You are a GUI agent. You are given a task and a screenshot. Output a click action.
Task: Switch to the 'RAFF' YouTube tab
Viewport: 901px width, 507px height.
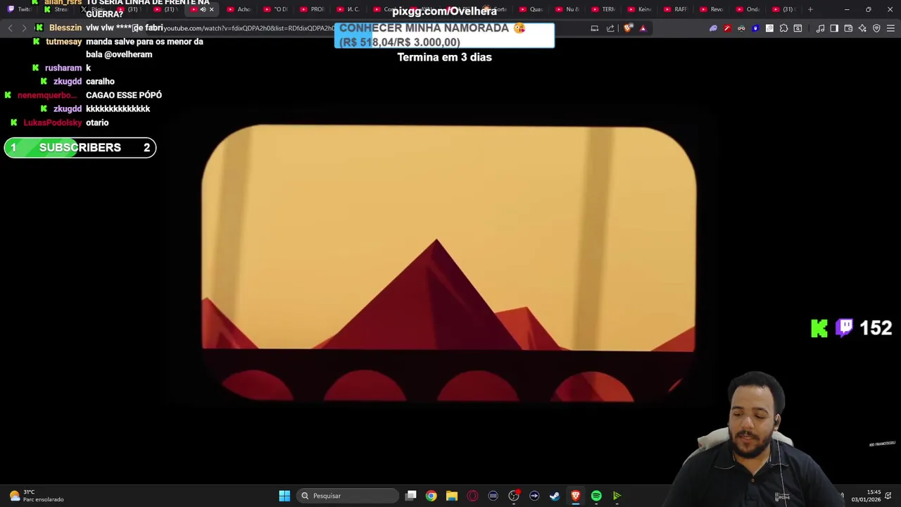tap(676, 9)
